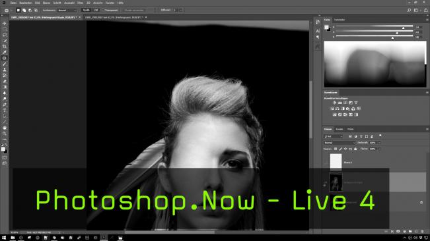Toggle filter for pixel layers
Image resolution: width=430 pixels, height=241 pixels.
[350, 136]
